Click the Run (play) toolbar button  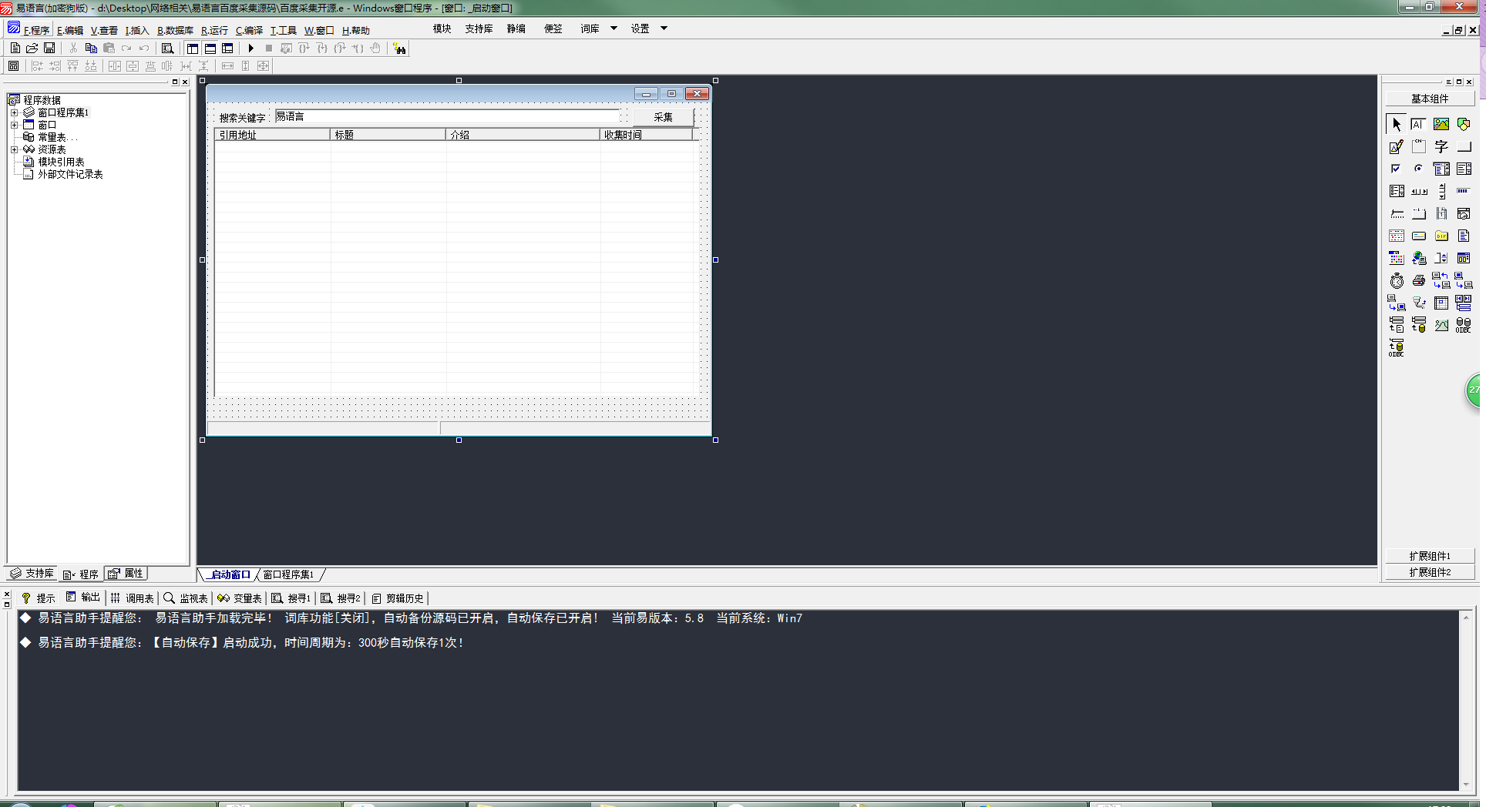tap(250, 49)
